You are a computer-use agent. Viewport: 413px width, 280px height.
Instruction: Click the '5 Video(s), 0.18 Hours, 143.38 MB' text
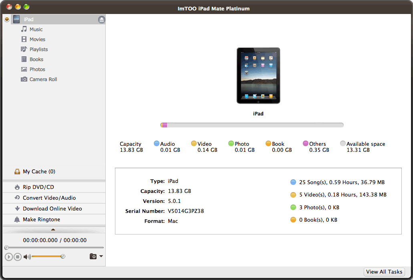(x=343, y=195)
